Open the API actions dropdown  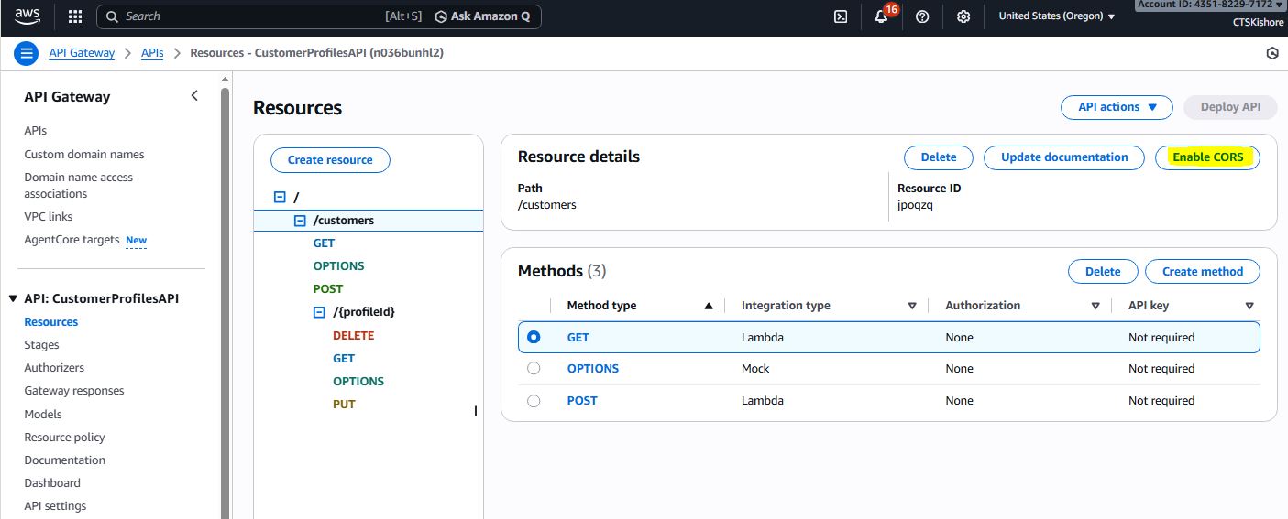coord(1117,107)
